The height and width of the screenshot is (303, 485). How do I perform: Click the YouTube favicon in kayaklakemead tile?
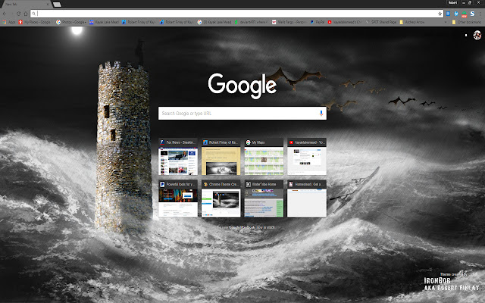coord(291,142)
